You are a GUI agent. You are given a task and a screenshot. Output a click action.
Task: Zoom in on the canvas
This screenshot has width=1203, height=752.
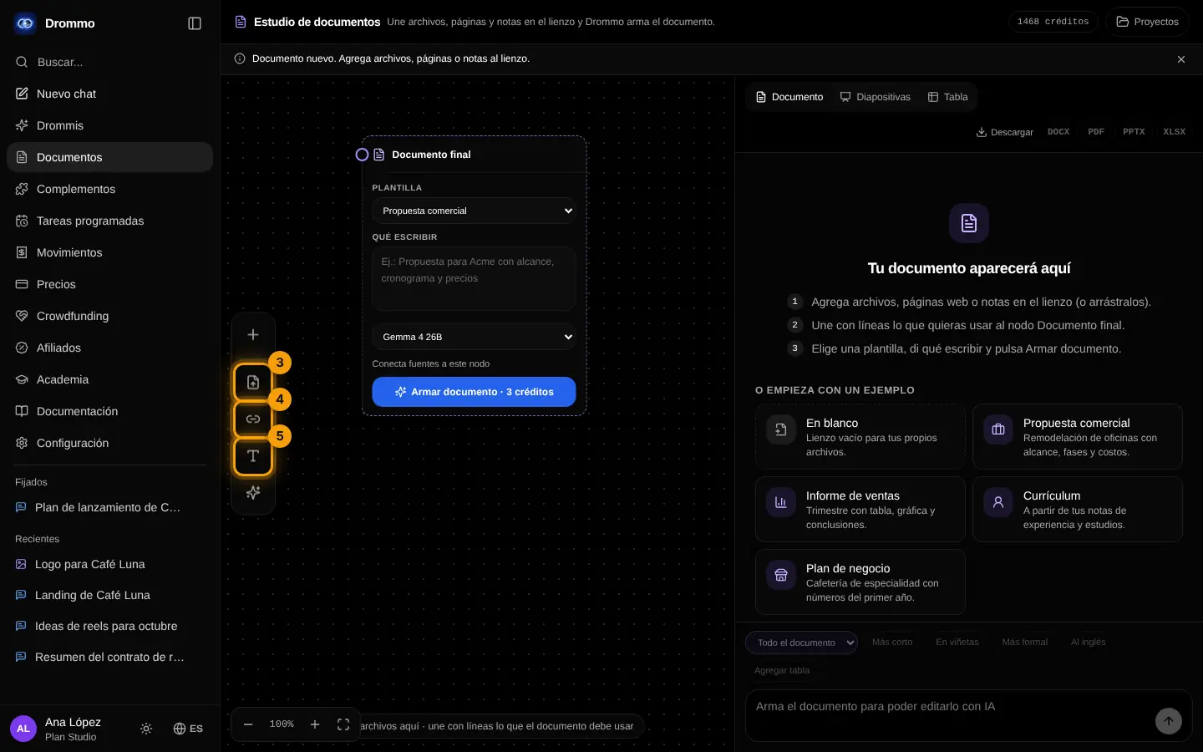(x=315, y=724)
